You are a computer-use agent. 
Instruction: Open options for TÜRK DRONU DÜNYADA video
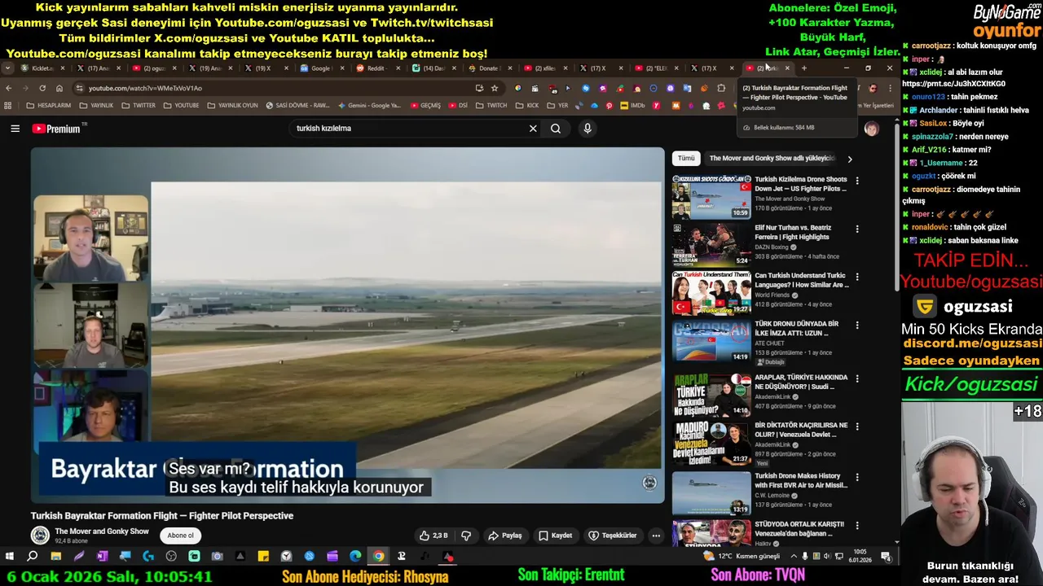(856, 325)
